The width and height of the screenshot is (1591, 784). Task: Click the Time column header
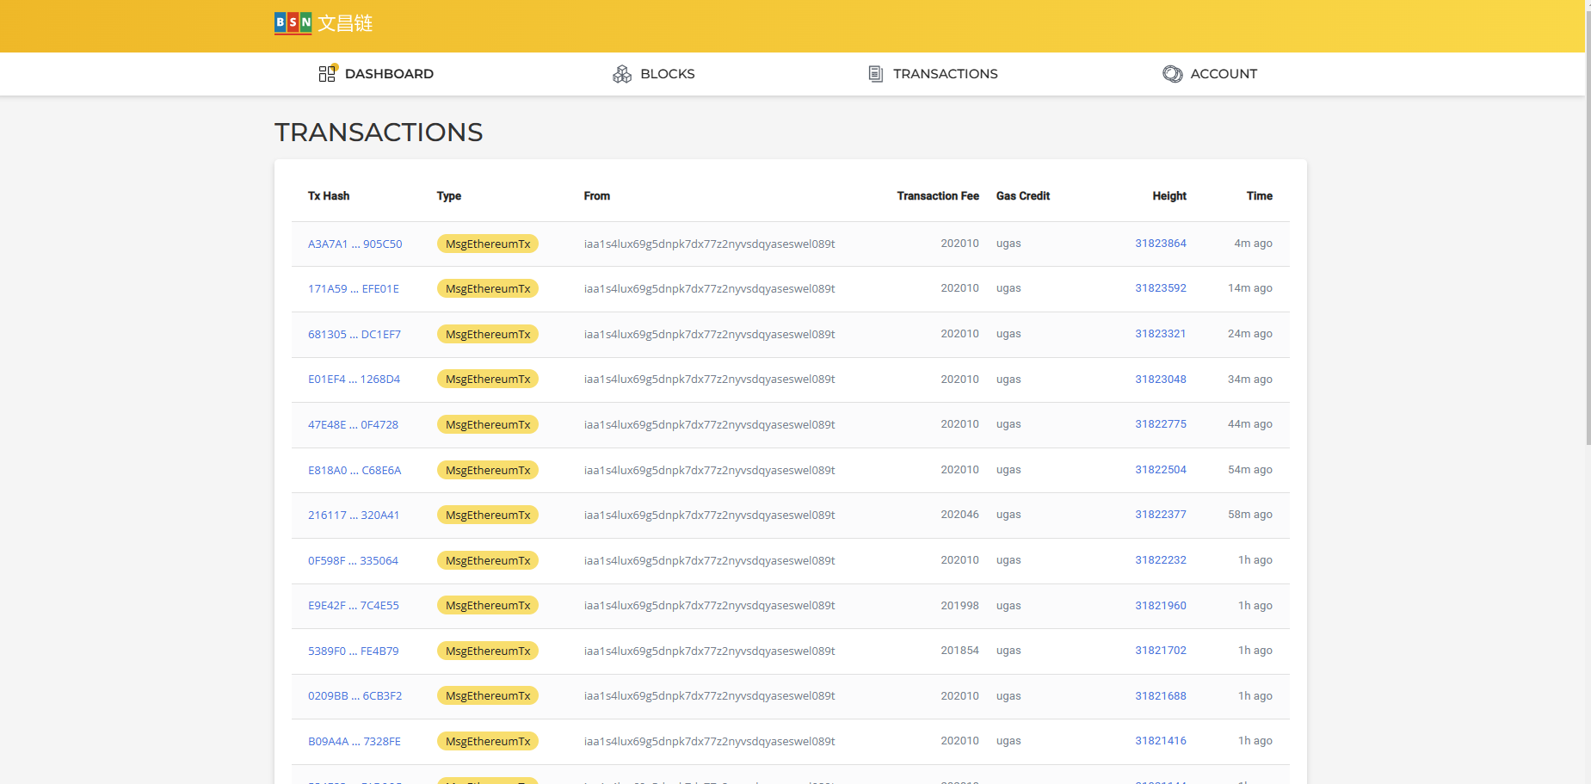(1259, 196)
